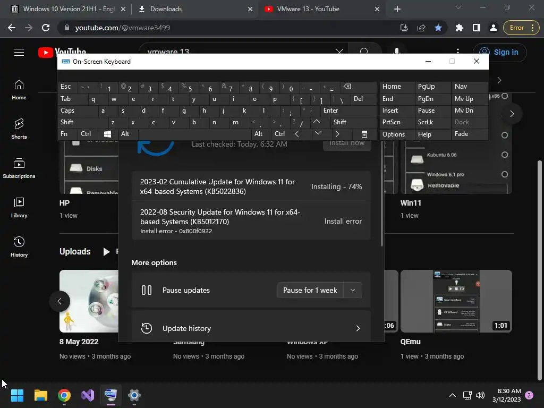This screenshot has width=544, height=408.
Task: Open Shorts from the sidebar
Action: click(19, 129)
